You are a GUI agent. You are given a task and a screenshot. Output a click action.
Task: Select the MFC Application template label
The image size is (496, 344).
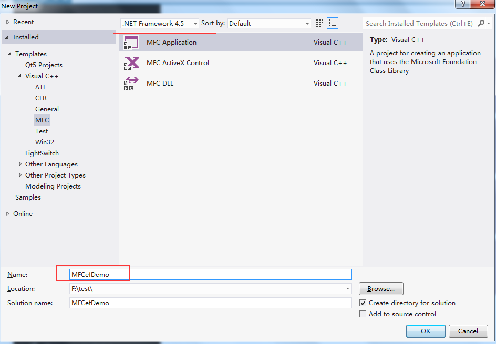click(x=171, y=43)
